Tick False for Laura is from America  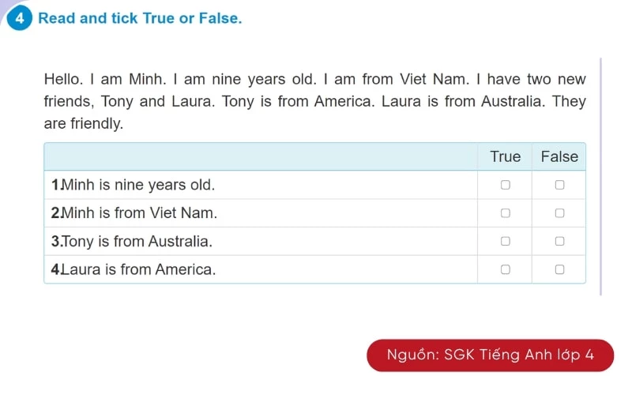(559, 269)
